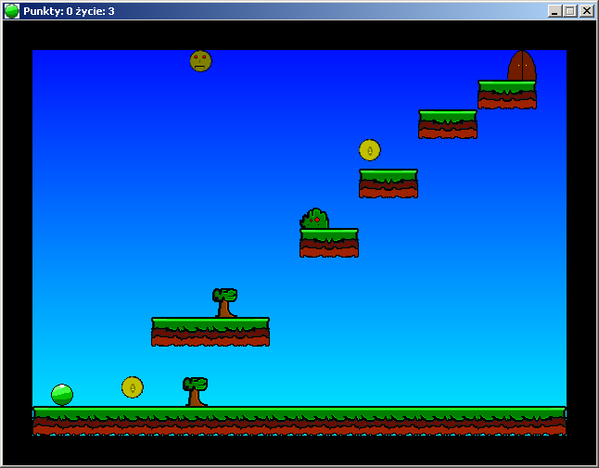Click the green ball icon in title bar
This screenshot has width=599, height=468.
point(12,11)
